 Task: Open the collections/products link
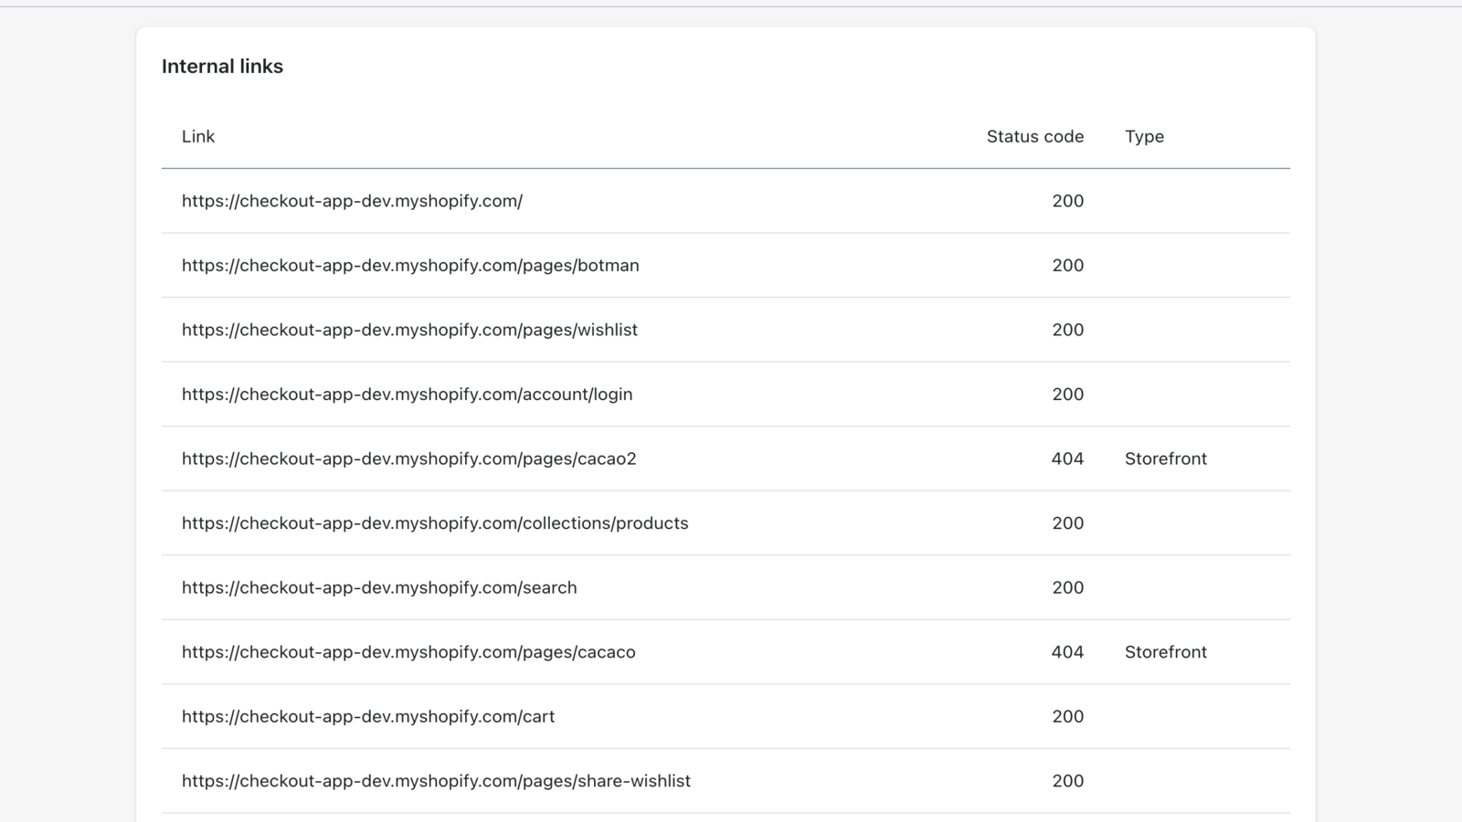click(x=435, y=523)
